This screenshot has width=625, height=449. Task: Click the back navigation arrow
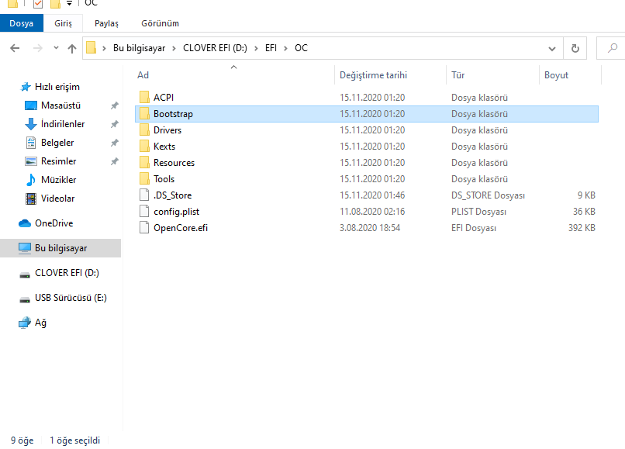(x=15, y=48)
